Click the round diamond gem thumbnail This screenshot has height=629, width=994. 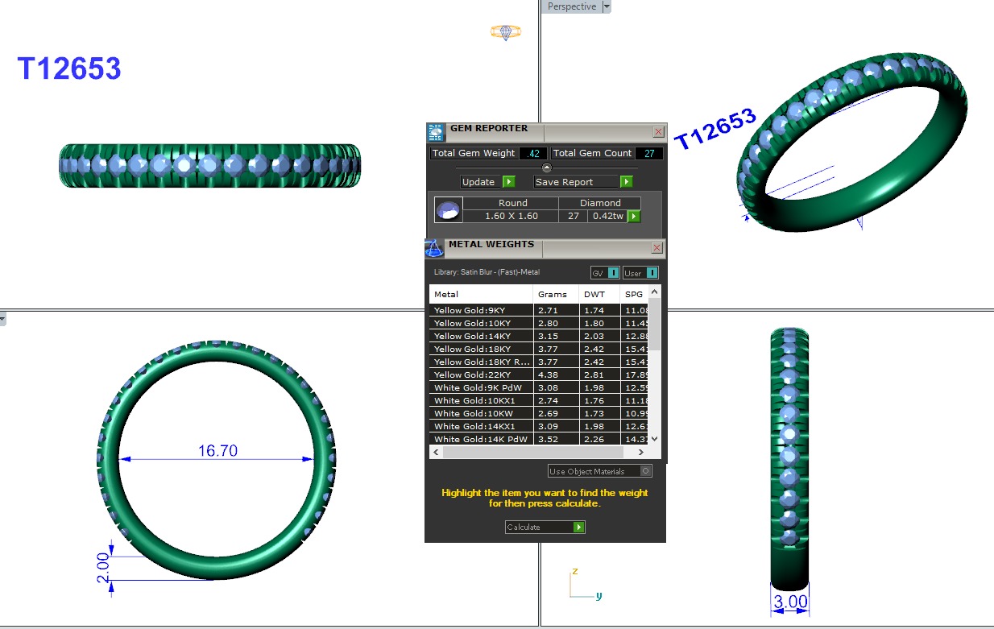(x=448, y=210)
